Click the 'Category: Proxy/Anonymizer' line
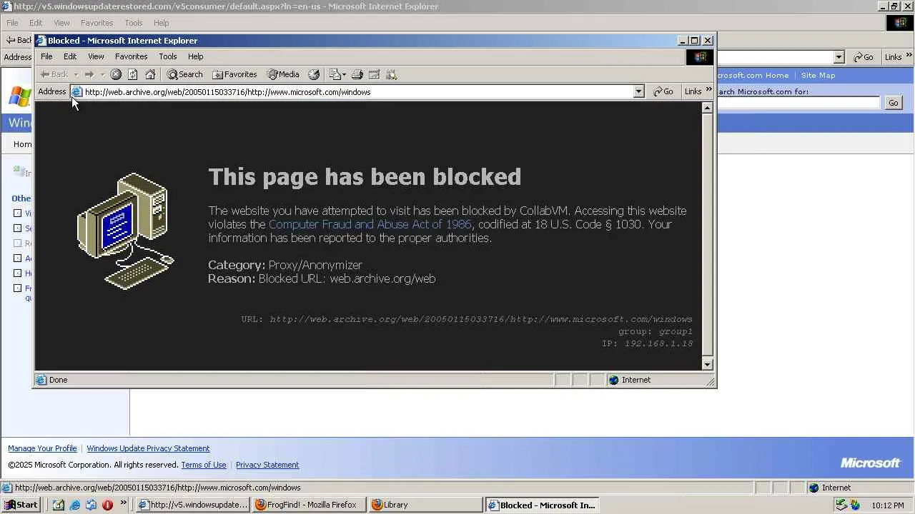The image size is (915, 514). (x=285, y=265)
